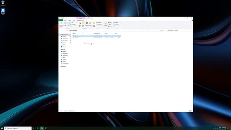231x130 pixels.
Task: Select Local Disk (C:) in navigation pane
Action: [x=65, y=64]
